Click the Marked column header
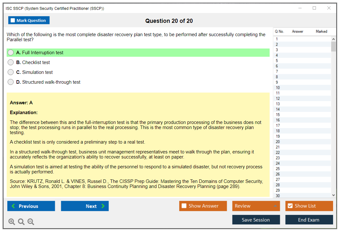Viewport: 341px width, 233px height. pyautogui.click(x=321, y=31)
